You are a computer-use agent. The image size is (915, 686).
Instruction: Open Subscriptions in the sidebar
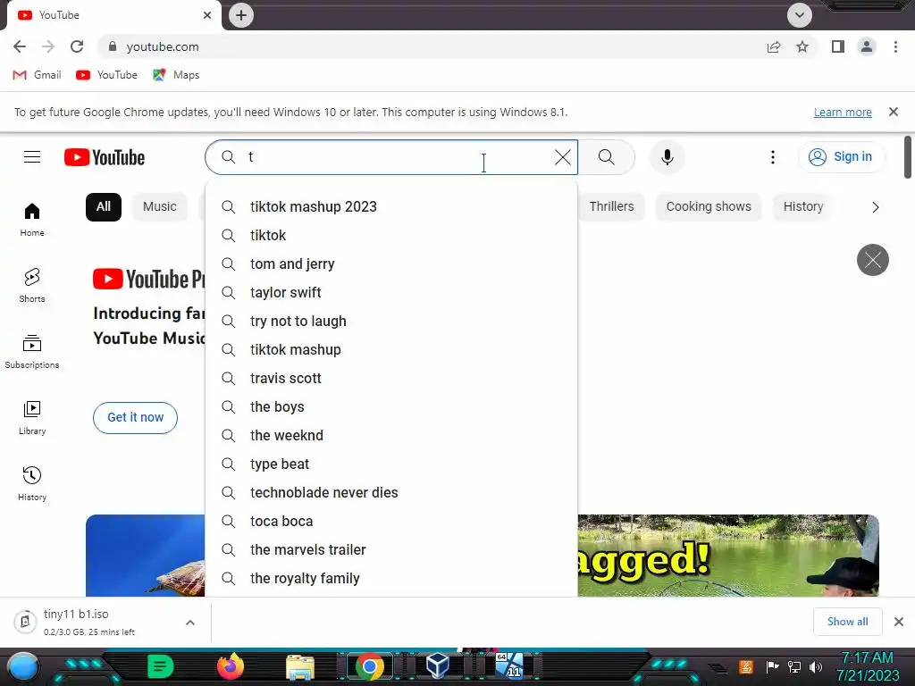pos(32,352)
